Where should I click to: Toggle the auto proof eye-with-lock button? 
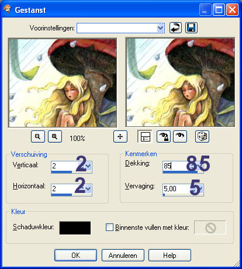click(164, 137)
